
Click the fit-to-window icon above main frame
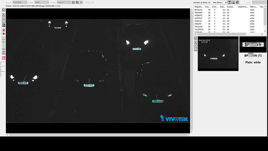point(3,10)
